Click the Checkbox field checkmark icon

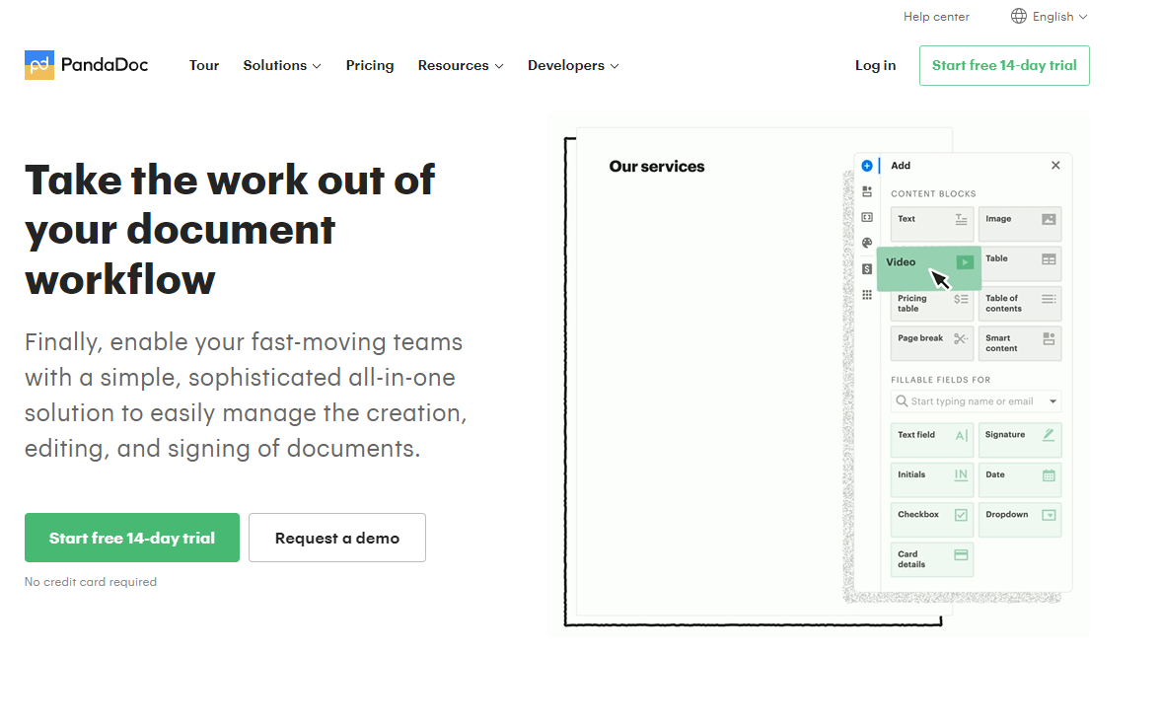[961, 515]
